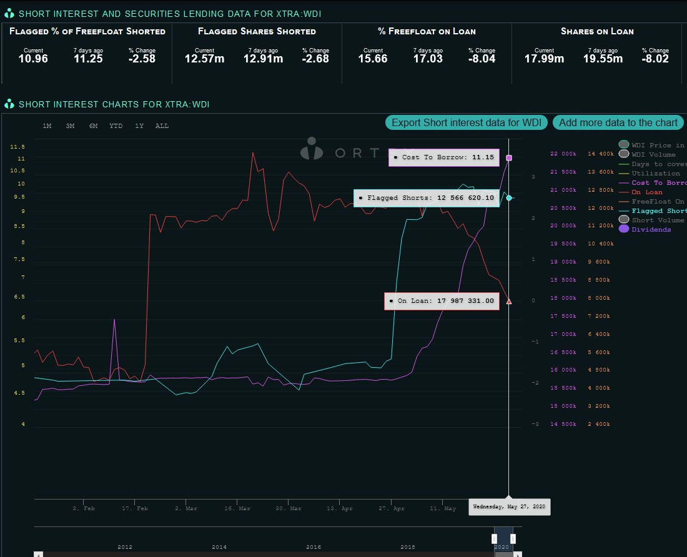This screenshot has width=687, height=557.
Task: Show ALL historical data range
Action: pos(162,126)
